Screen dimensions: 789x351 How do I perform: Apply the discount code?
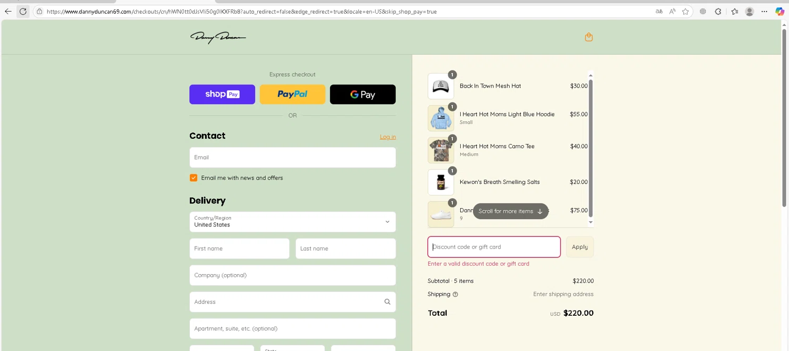pos(580,247)
